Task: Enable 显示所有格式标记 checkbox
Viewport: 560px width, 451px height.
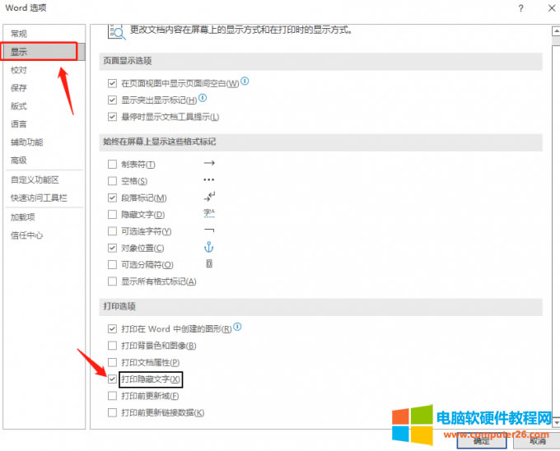Action: coord(112,281)
